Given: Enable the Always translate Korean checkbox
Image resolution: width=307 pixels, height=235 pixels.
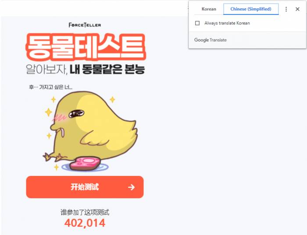Looking at the screenshot, I should click(x=197, y=23).
